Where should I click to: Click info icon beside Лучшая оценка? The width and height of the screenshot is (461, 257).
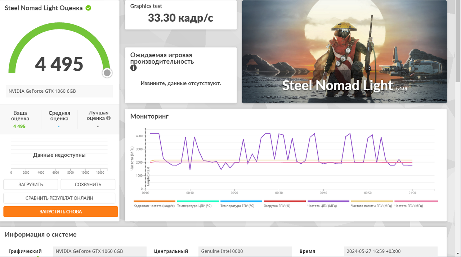(x=108, y=118)
